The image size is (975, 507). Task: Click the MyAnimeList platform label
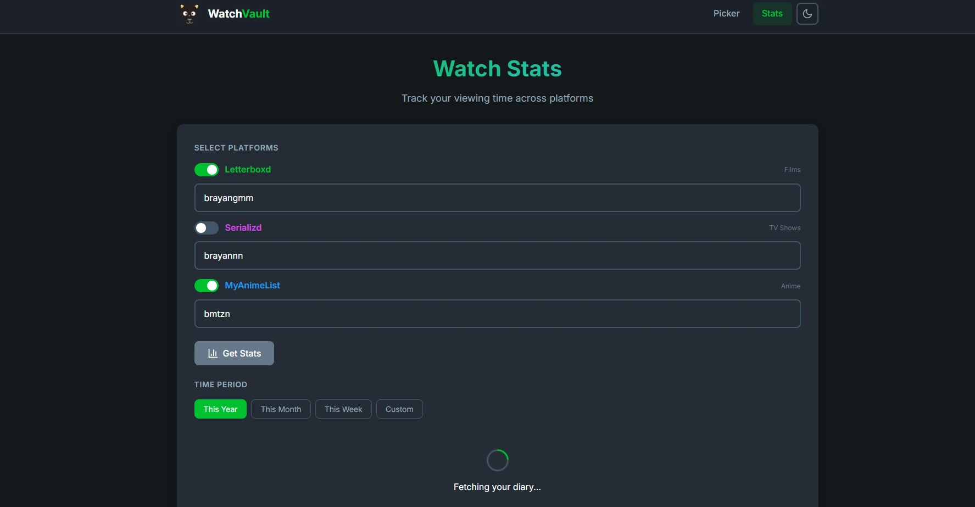(x=253, y=286)
